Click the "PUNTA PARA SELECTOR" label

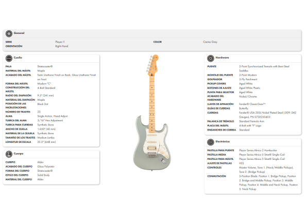pos(221,92)
